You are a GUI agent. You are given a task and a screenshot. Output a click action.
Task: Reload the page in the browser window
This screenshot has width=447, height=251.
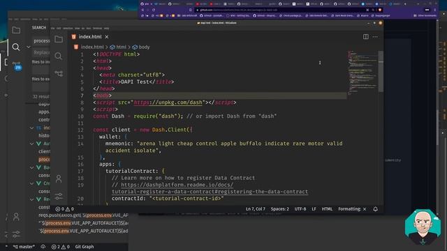pyautogui.click(x=154, y=10)
